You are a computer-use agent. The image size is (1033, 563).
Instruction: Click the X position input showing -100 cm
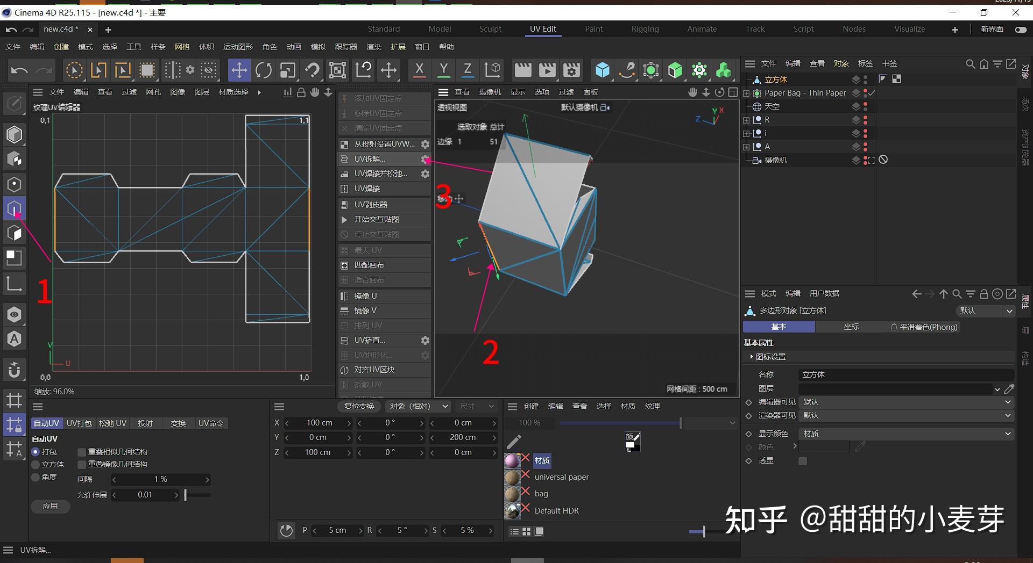pyautogui.click(x=319, y=423)
